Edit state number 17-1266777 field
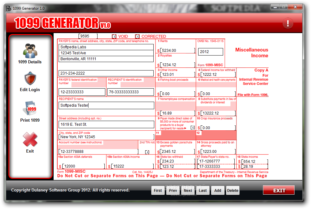This screenshot has width=311, height=209. pyautogui.click(x=216, y=161)
